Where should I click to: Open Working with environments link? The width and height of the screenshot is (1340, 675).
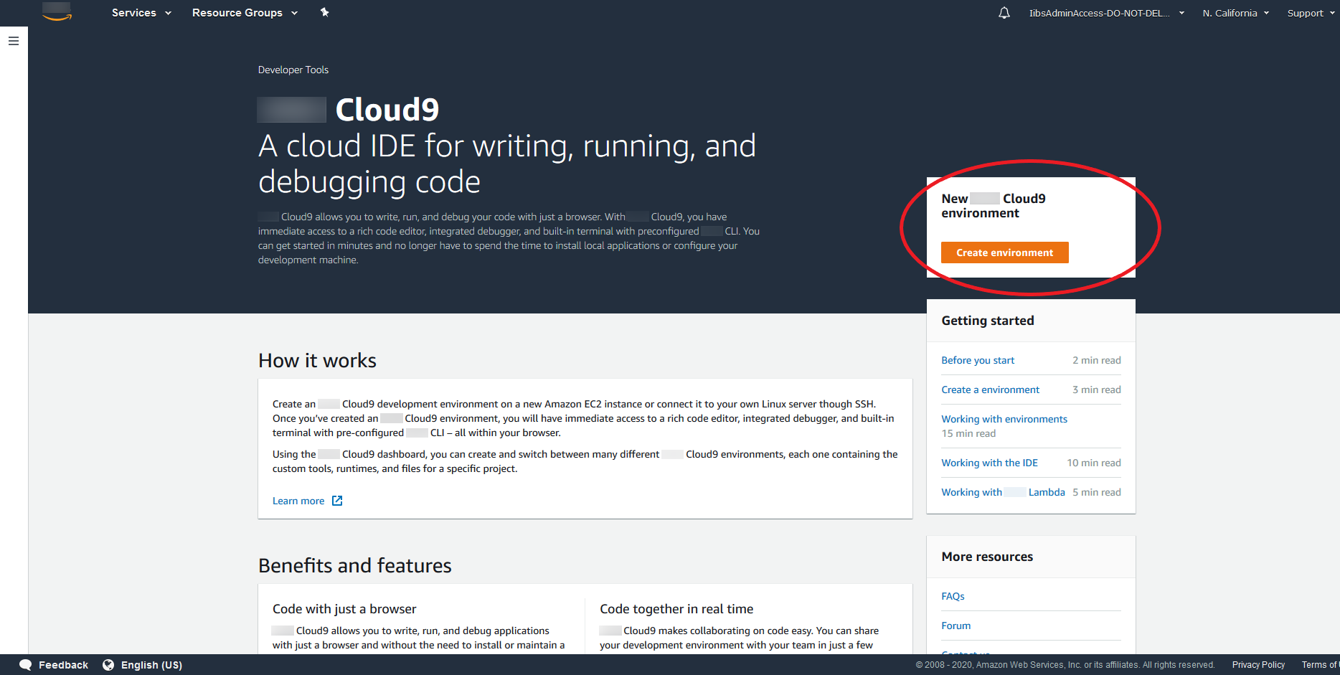pyautogui.click(x=1004, y=419)
